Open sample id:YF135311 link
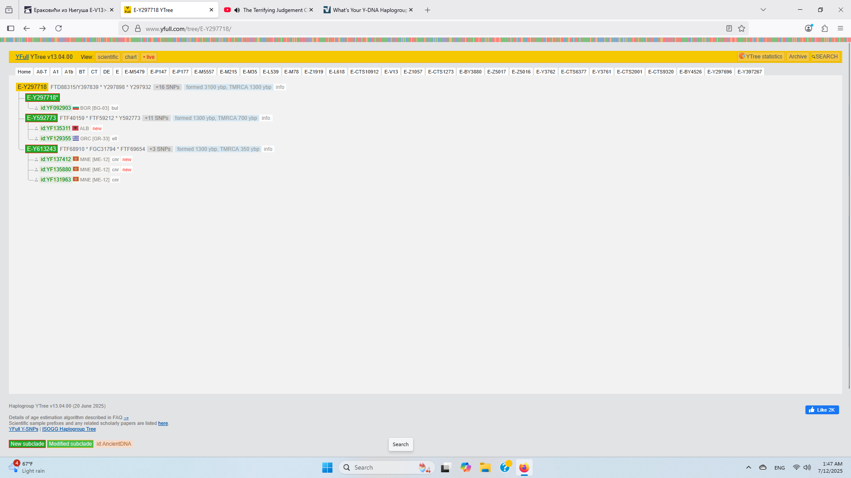 coord(55,128)
